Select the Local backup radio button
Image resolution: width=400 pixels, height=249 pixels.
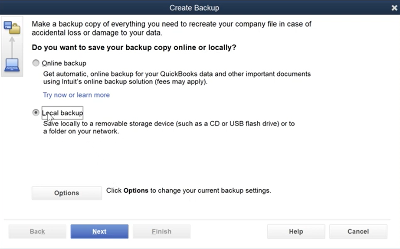(x=36, y=113)
